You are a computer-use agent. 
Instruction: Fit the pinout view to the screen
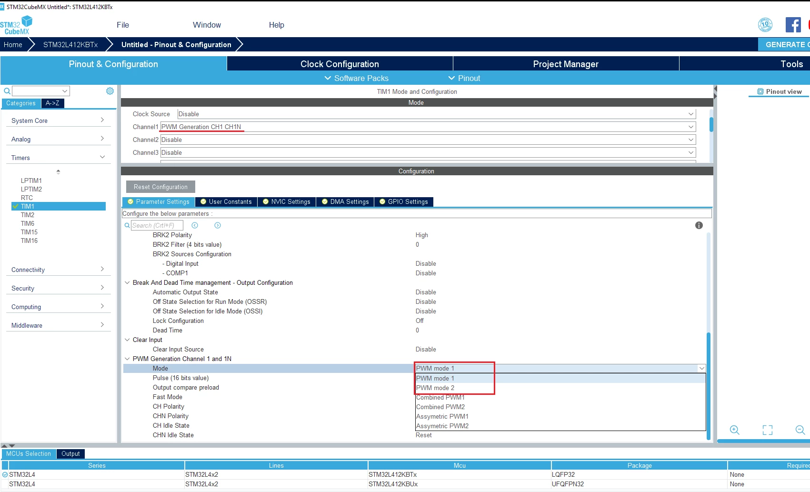[x=768, y=430]
